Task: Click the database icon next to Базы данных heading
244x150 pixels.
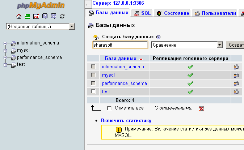Action: click(x=91, y=26)
